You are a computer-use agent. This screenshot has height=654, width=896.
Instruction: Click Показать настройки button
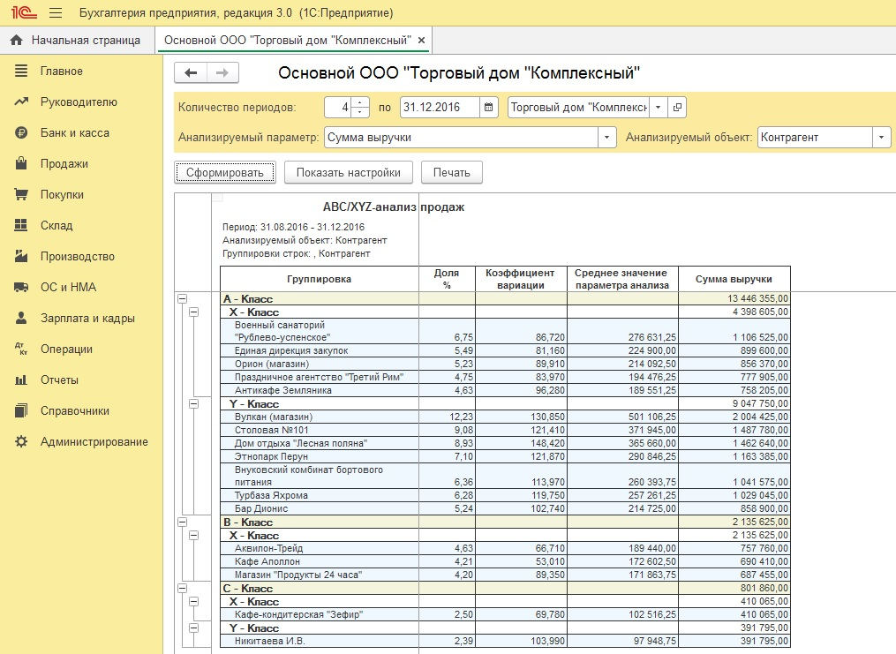click(x=348, y=172)
